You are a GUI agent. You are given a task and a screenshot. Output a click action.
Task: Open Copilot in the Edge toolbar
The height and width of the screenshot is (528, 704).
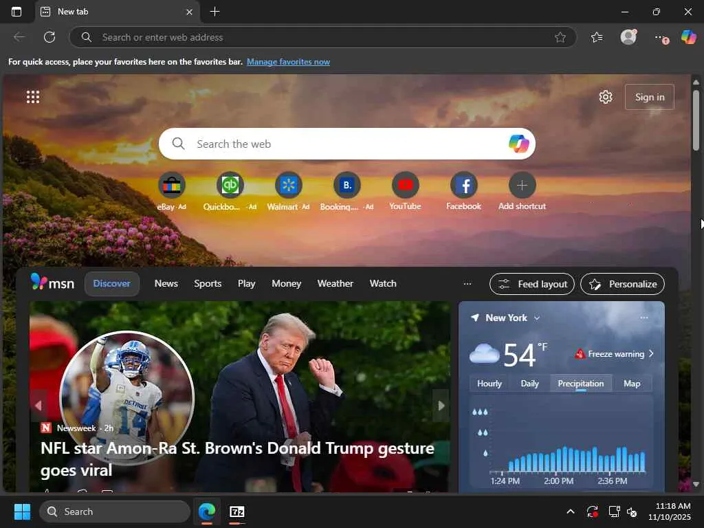click(x=688, y=37)
